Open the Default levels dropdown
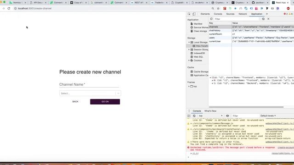294x165 pixels. tap(268, 116)
